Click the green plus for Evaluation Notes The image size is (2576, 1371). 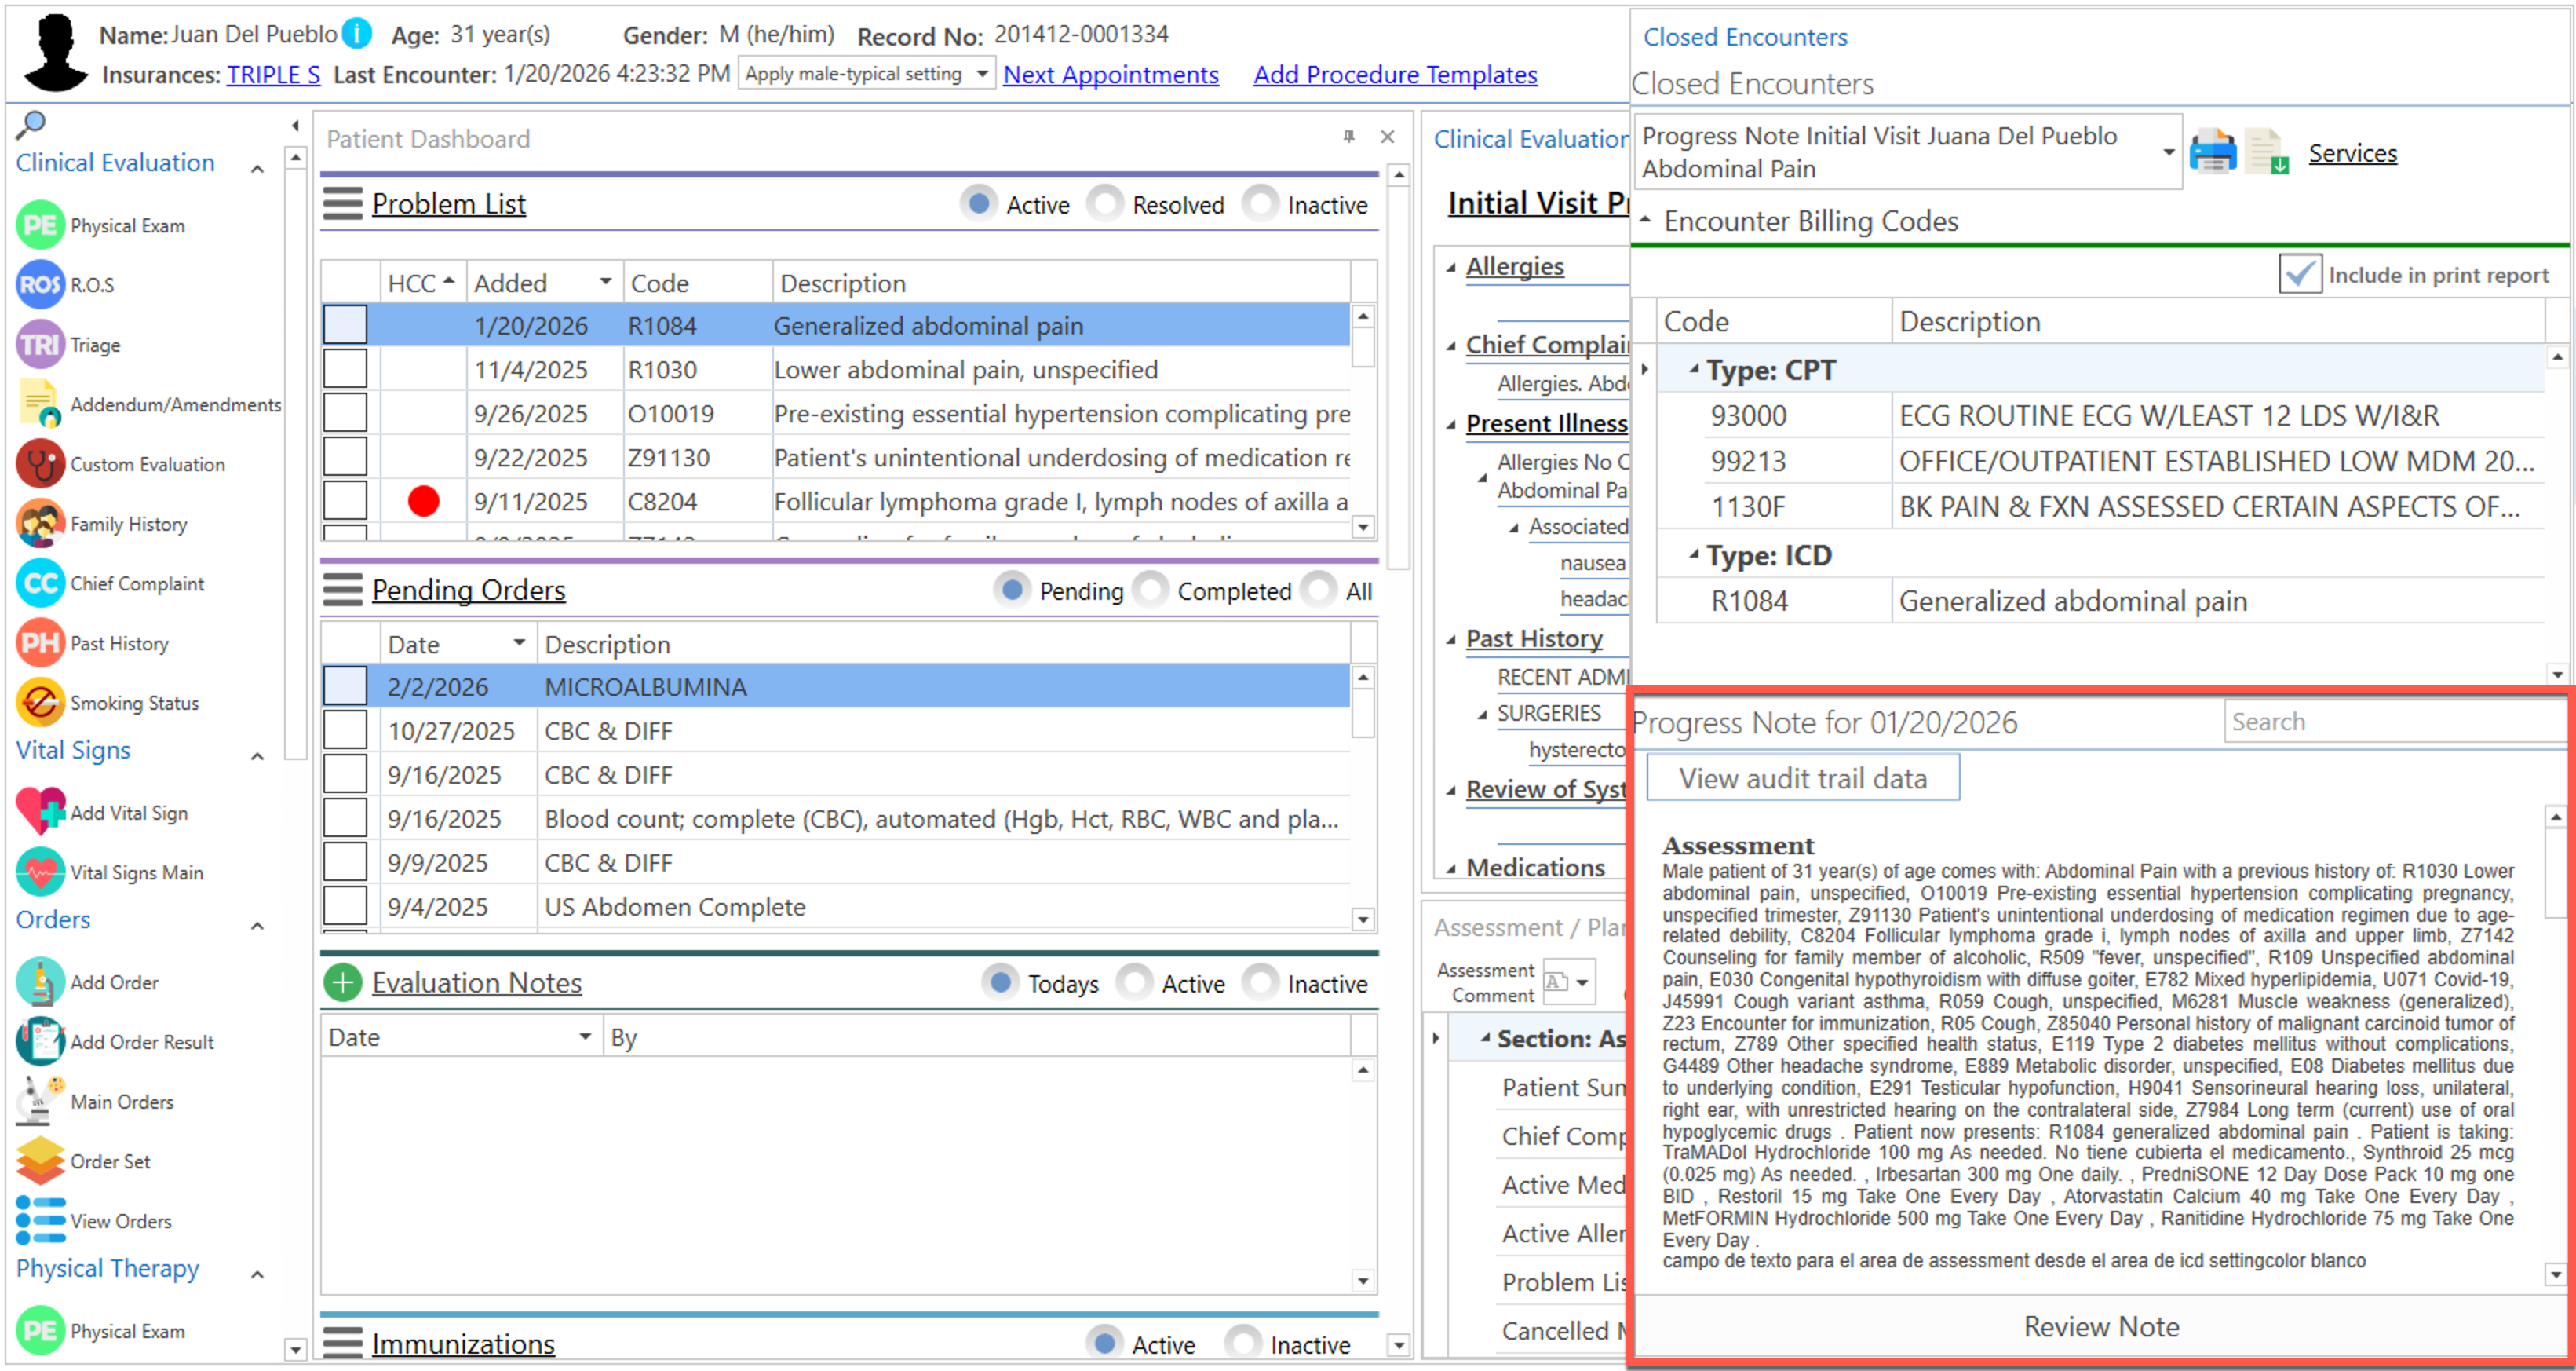pyautogui.click(x=342, y=983)
